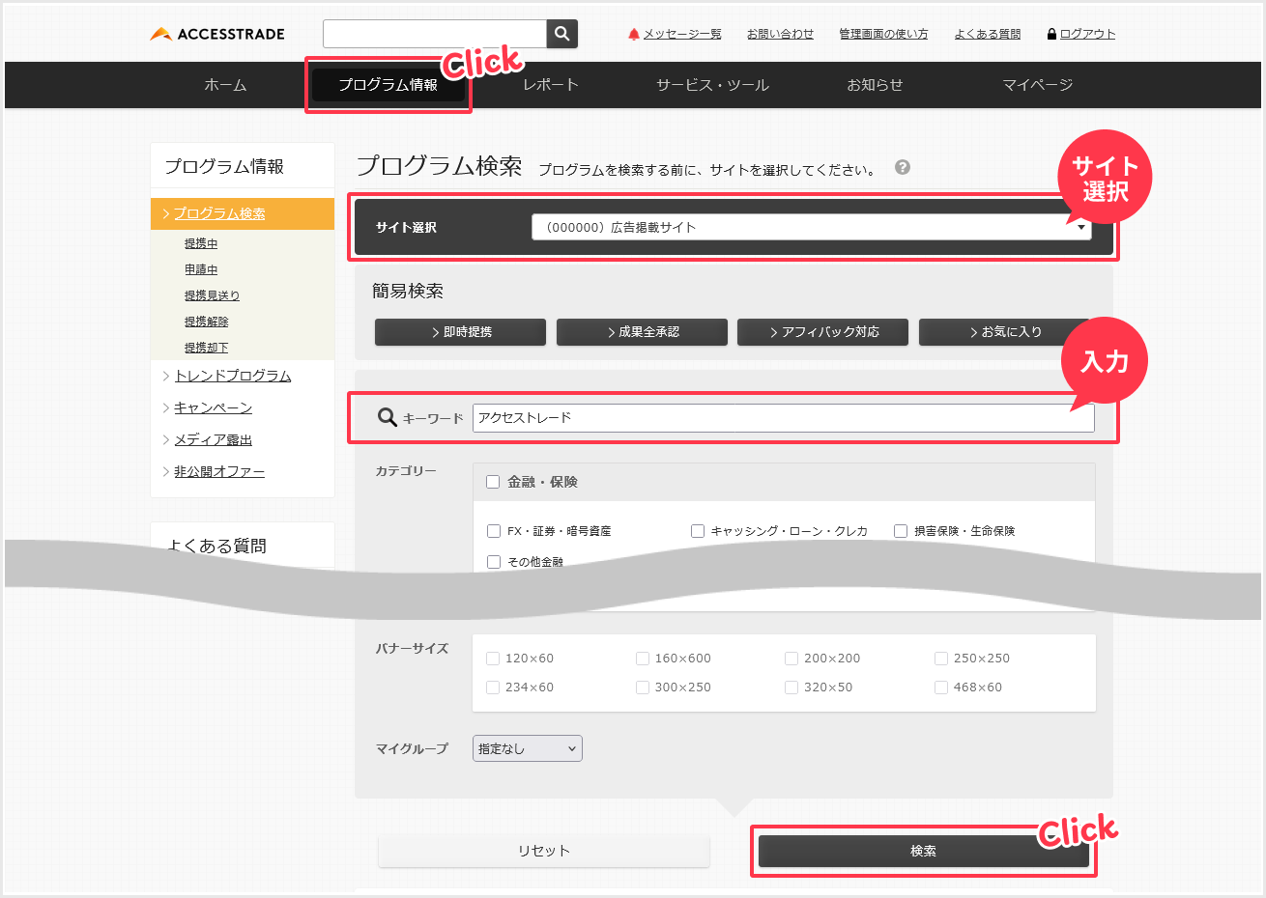
Task: Click the キーワード input field
Action: (x=784, y=418)
